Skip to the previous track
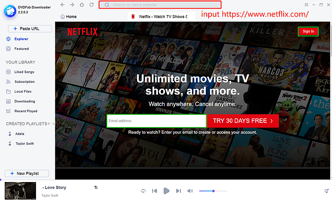 click(154, 191)
